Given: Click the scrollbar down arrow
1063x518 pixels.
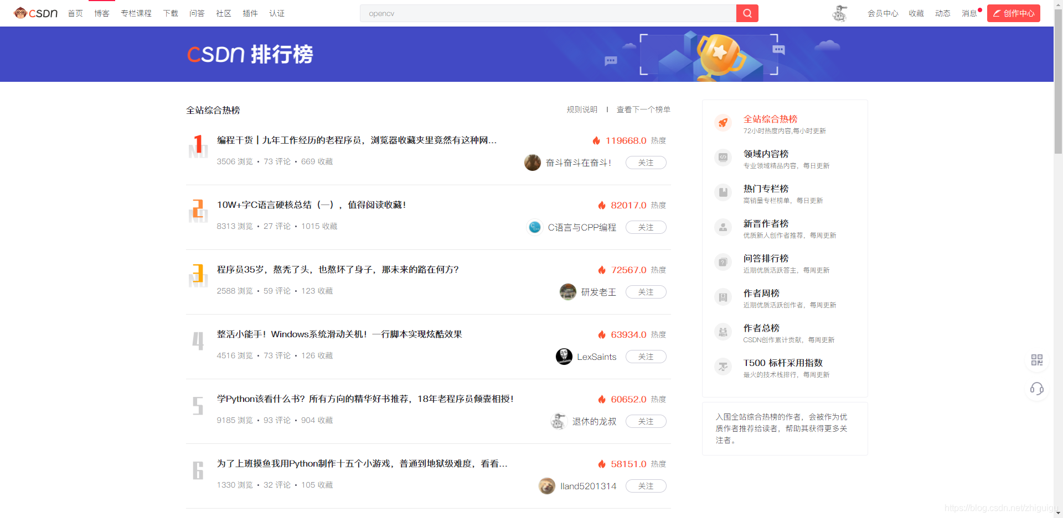Looking at the screenshot, I should [x=1058, y=513].
